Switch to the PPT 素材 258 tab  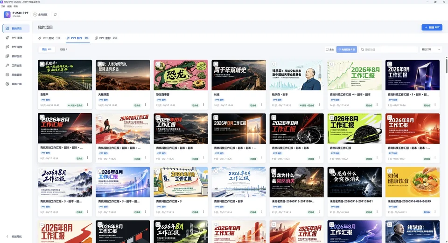pyautogui.click(x=106, y=38)
